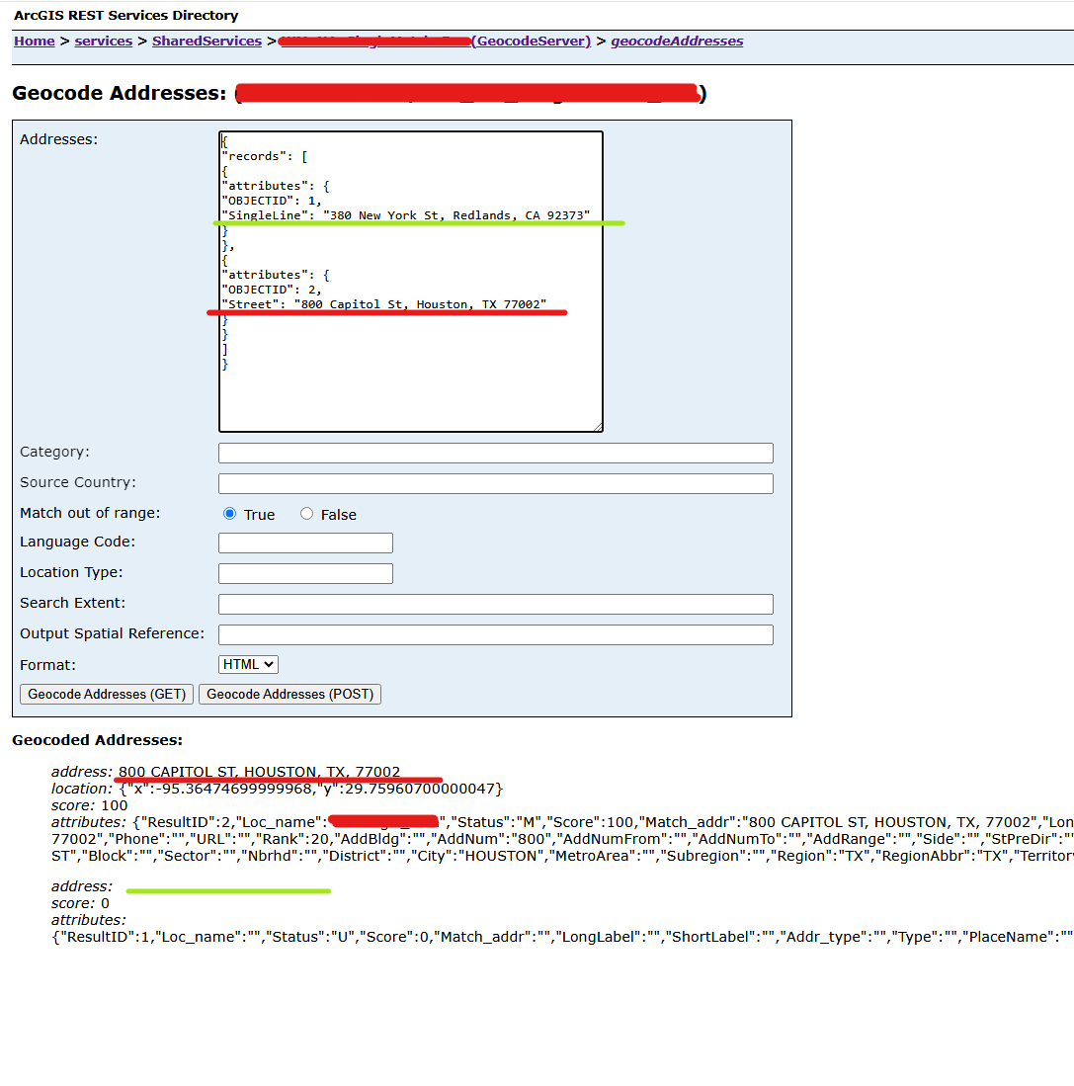Click the "OBJECTID": 1 line

coord(272,201)
